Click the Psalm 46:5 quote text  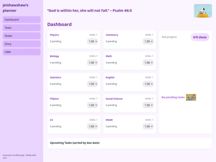point(90,10)
